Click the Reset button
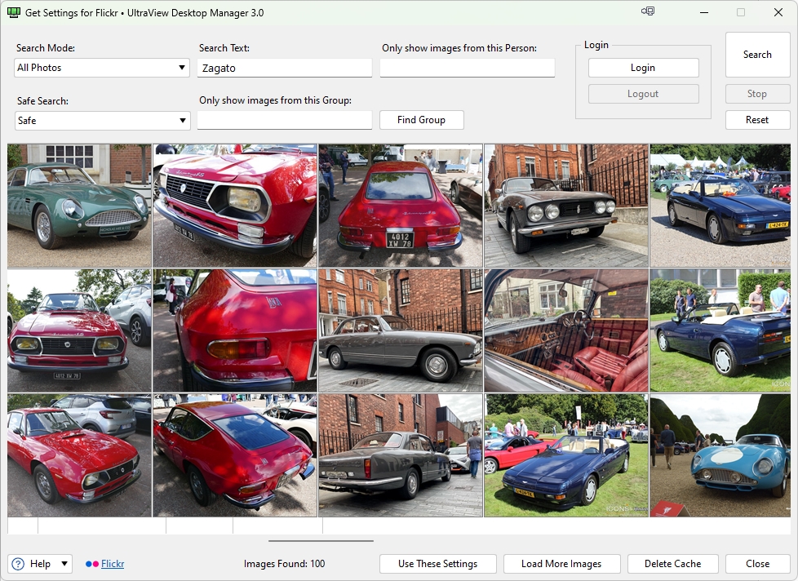Screen dimensions: 798x581 pyautogui.click(x=757, y=120)
